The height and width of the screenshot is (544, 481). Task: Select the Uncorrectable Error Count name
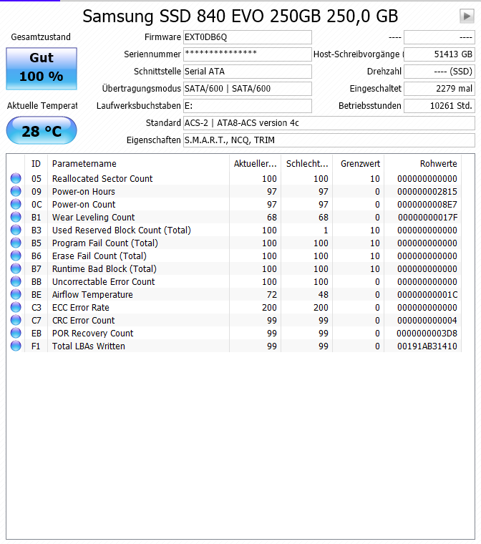pos(103,281)
